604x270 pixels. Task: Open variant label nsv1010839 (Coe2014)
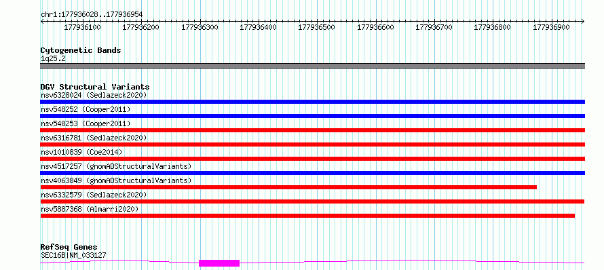pos(81,152)
